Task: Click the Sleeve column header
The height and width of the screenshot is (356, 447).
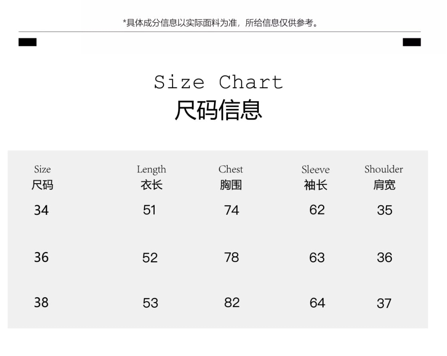Action: pyautogui.click(x=316, y=170)
